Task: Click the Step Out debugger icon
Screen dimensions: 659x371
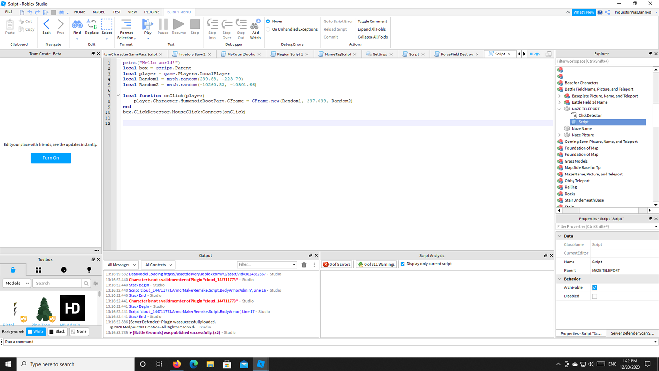Action: 241,24
